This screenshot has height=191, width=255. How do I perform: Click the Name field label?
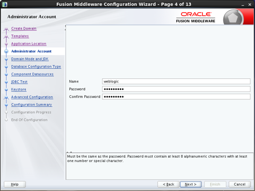(x=74, y=81)
